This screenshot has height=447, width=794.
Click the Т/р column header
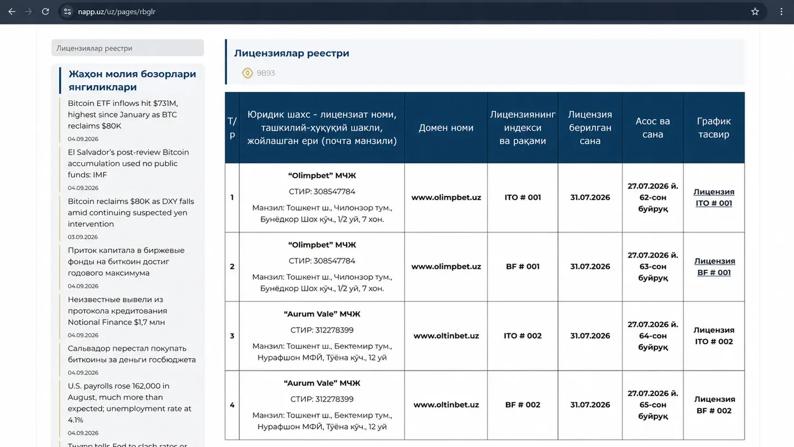[x=232, y=127]
